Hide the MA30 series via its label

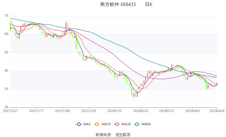[x=126, y=124]
